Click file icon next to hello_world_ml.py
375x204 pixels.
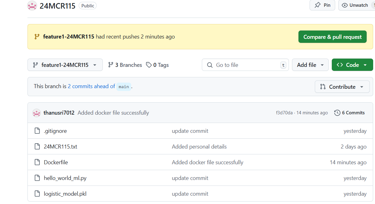click(37, 178)
